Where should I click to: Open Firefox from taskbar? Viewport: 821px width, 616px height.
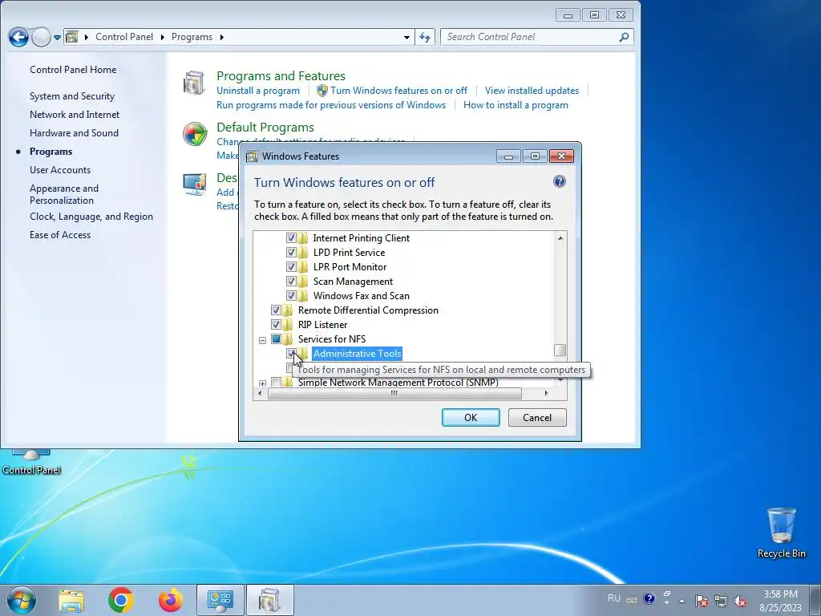click(x=171, y=600)
